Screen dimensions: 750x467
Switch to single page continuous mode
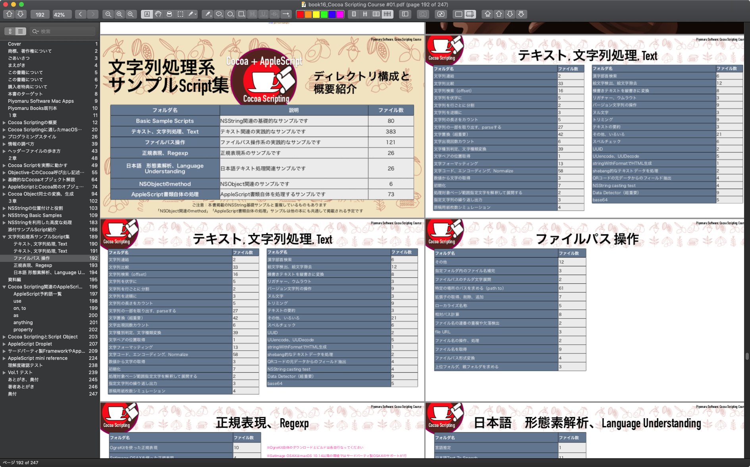365,14
